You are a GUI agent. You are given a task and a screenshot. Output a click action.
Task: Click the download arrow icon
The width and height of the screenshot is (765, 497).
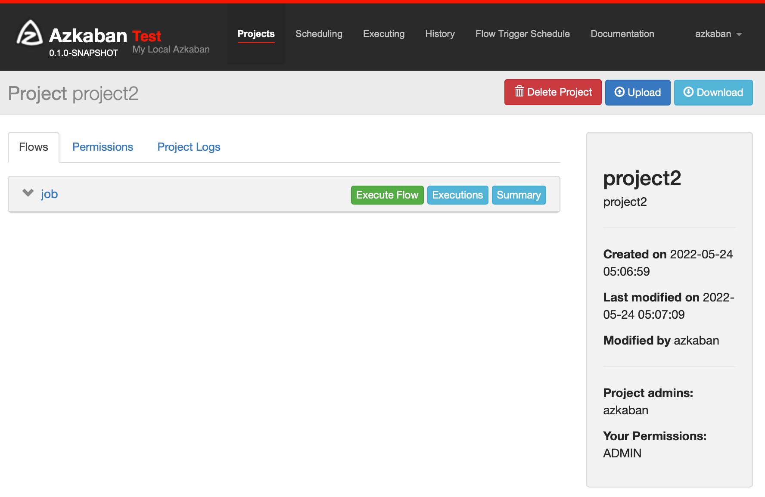pyautogui.click(x=688, y=92)
